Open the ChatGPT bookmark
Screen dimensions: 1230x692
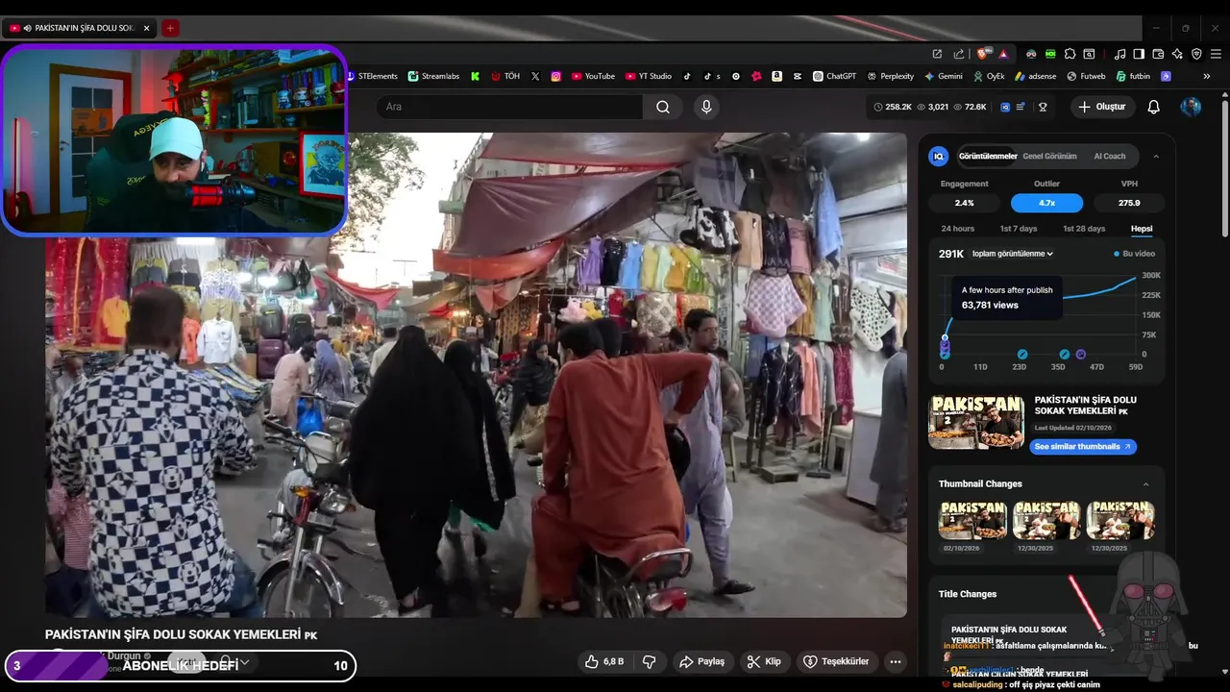tap(834, 76)
